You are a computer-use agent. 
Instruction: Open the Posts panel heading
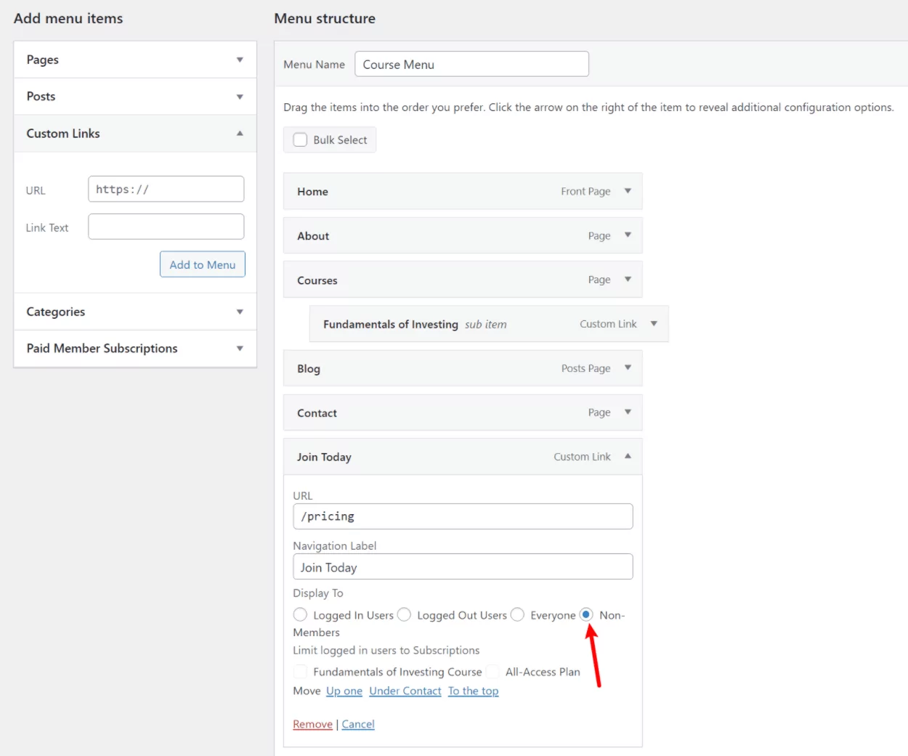pos(41,97)
